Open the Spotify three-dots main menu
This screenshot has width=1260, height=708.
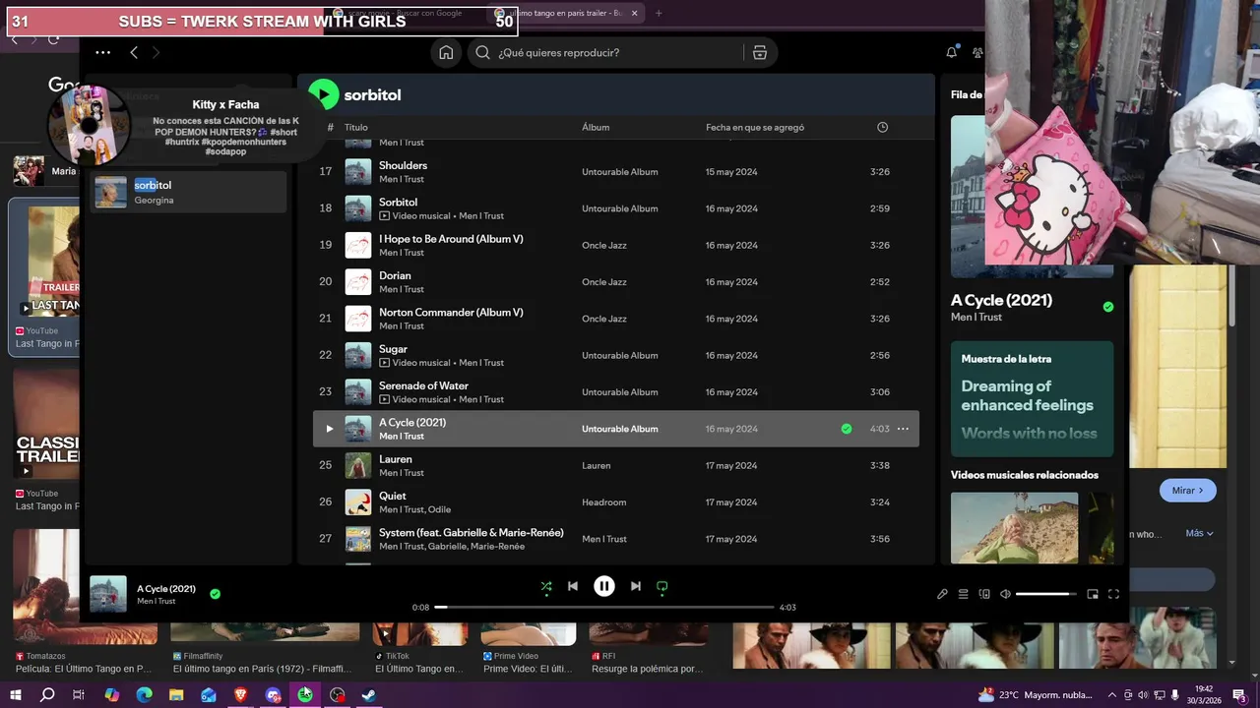pos(102,53)
